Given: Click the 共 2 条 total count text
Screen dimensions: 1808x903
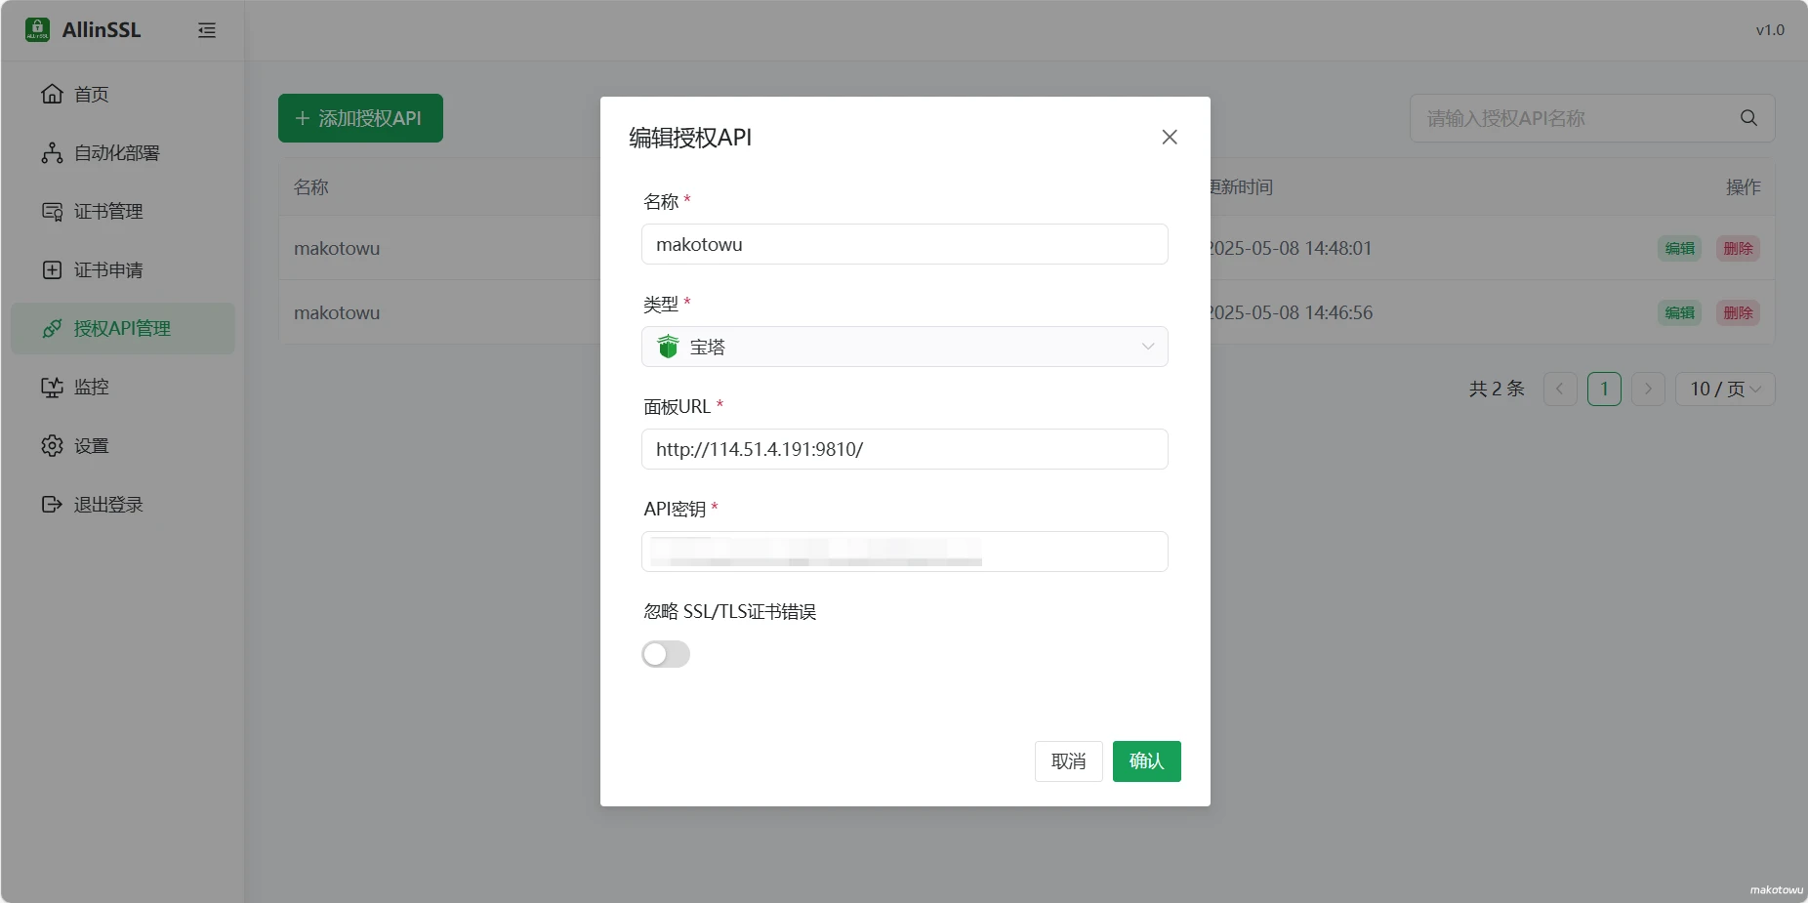Looking at the screenshot, I should tap(1497, 389).
